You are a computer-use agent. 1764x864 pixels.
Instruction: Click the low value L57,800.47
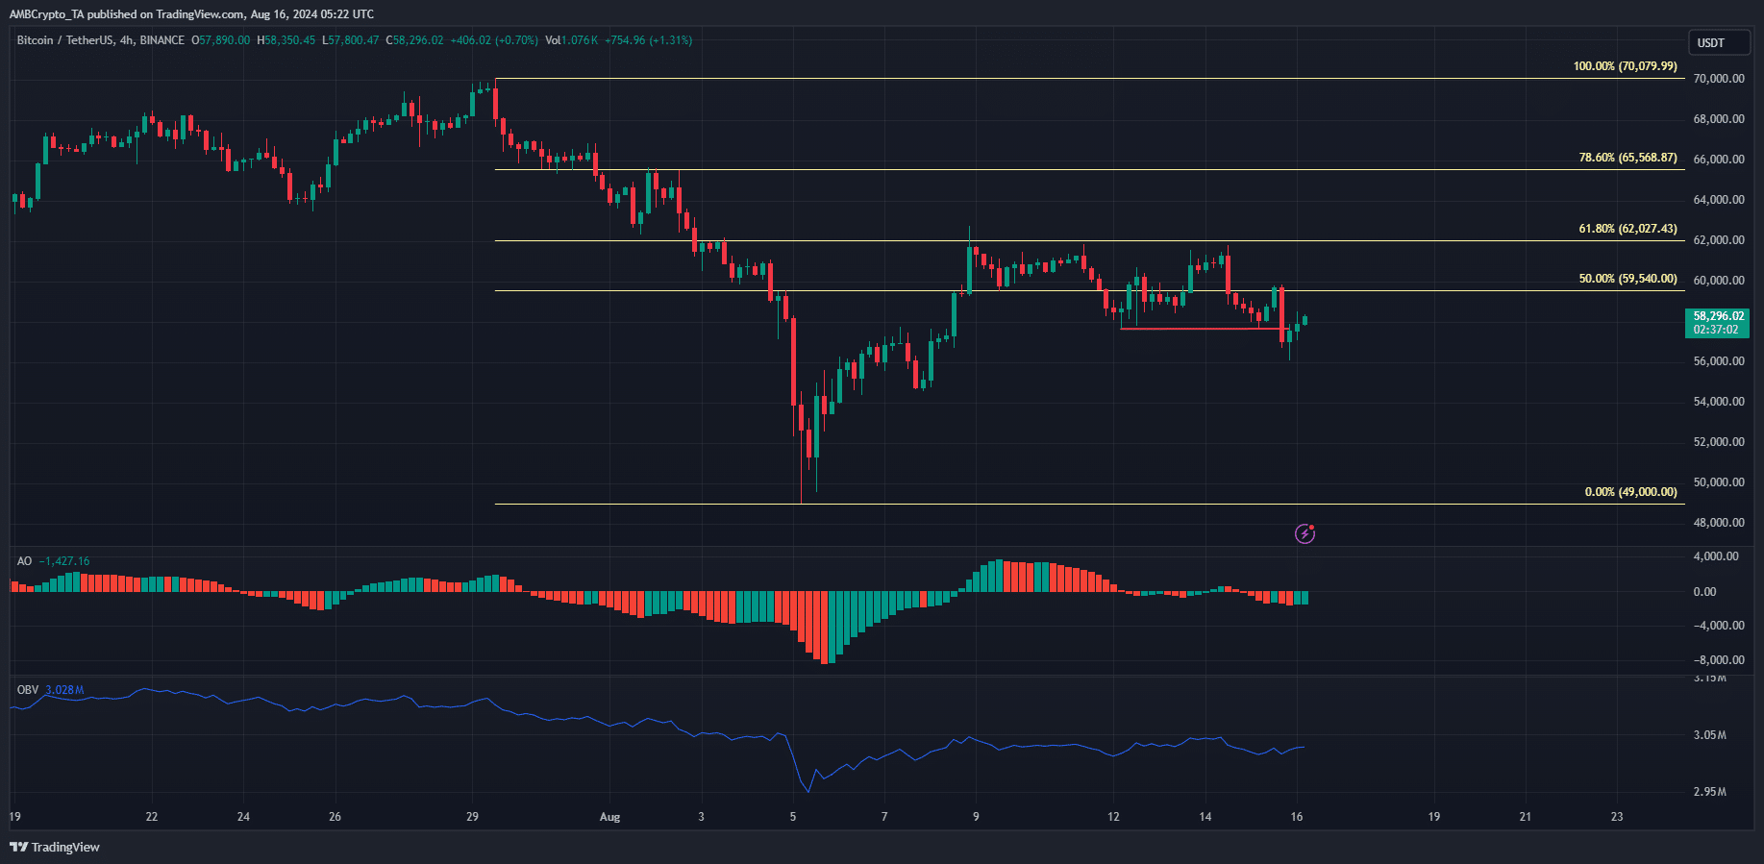point(351,40)
